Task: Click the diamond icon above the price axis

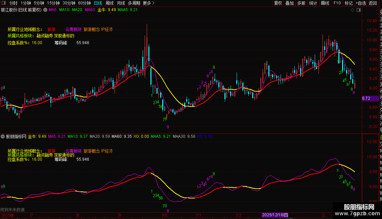Action: (x=352, y=10)
